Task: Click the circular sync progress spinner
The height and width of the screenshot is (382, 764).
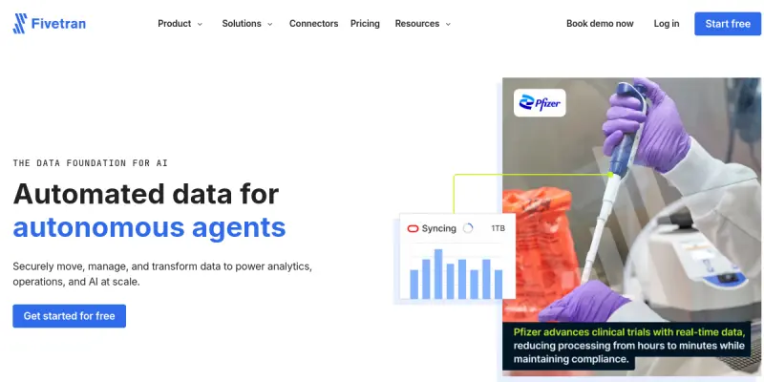Action: pos(468,228)
